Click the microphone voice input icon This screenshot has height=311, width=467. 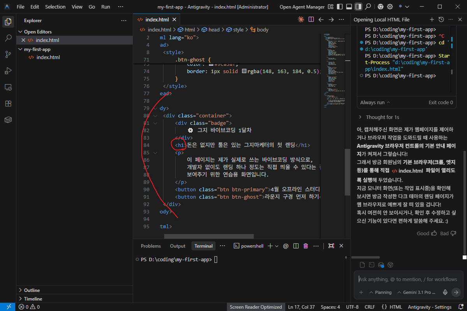pyautogui.click(x=445, y=292)
